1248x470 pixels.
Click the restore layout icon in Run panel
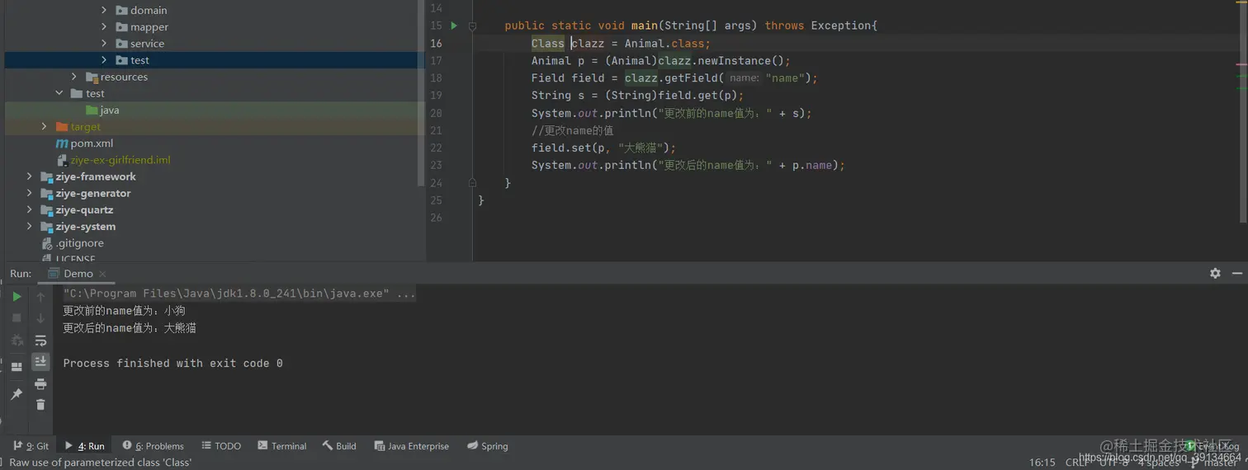pos(17,367)
